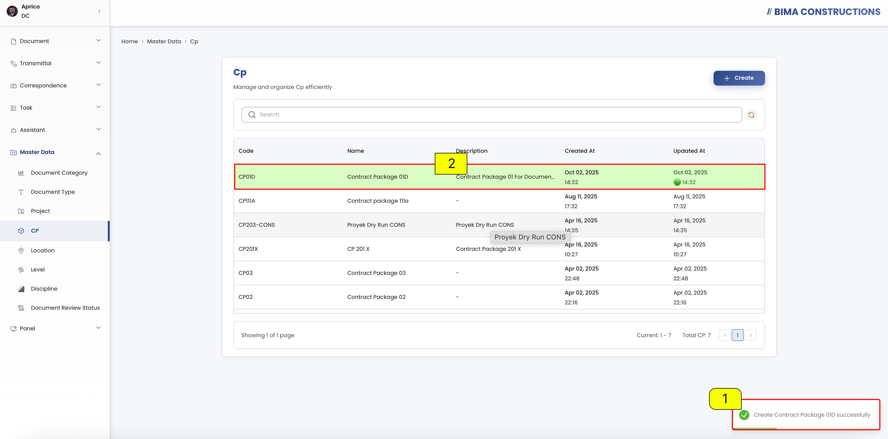Image resolution: width=888 pixels, height=439 pixels.
Task: Click the Level waveform icon
Action: point(21,270)
